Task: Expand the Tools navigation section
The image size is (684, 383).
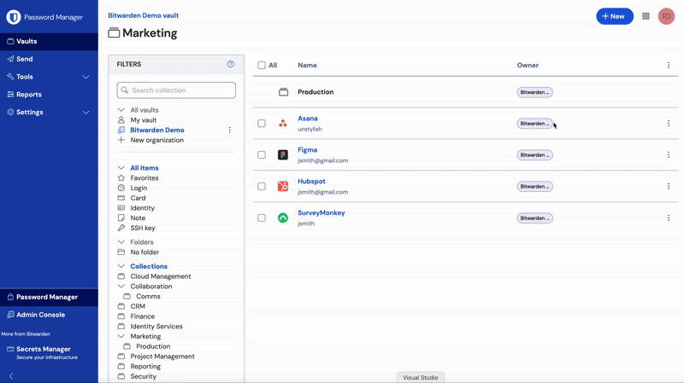Action: 85,77
